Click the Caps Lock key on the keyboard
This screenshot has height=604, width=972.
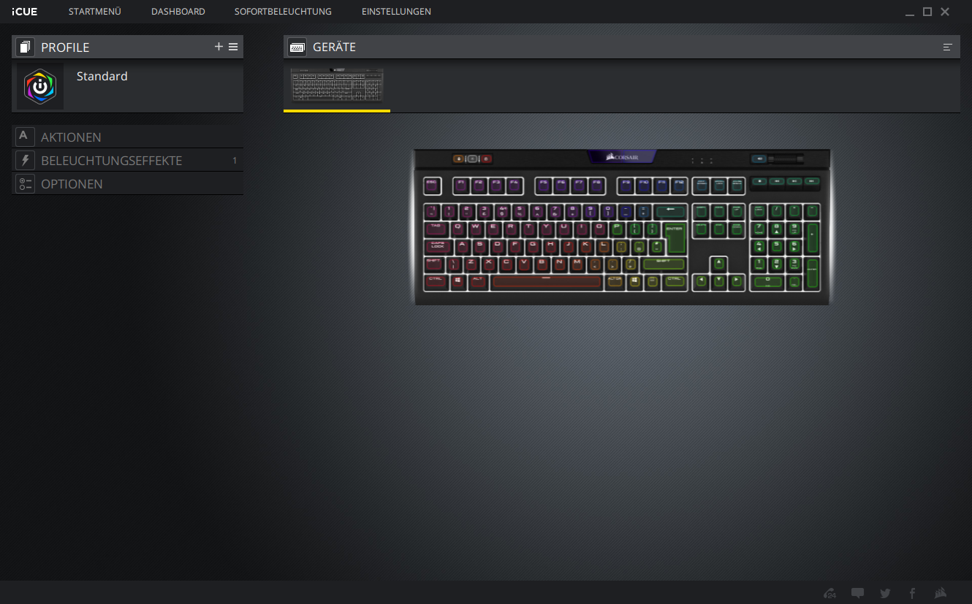click(x=438, y=247)
